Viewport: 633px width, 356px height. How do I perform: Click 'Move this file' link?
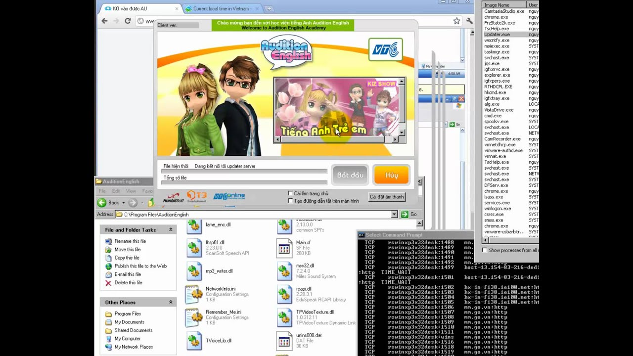point(128,250)
